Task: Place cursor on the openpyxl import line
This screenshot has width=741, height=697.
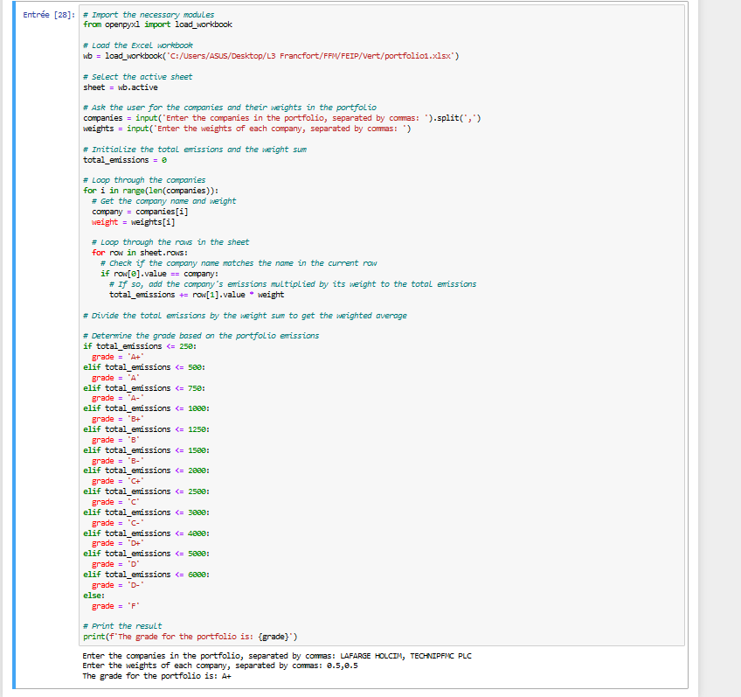Action: click(156, 24)
